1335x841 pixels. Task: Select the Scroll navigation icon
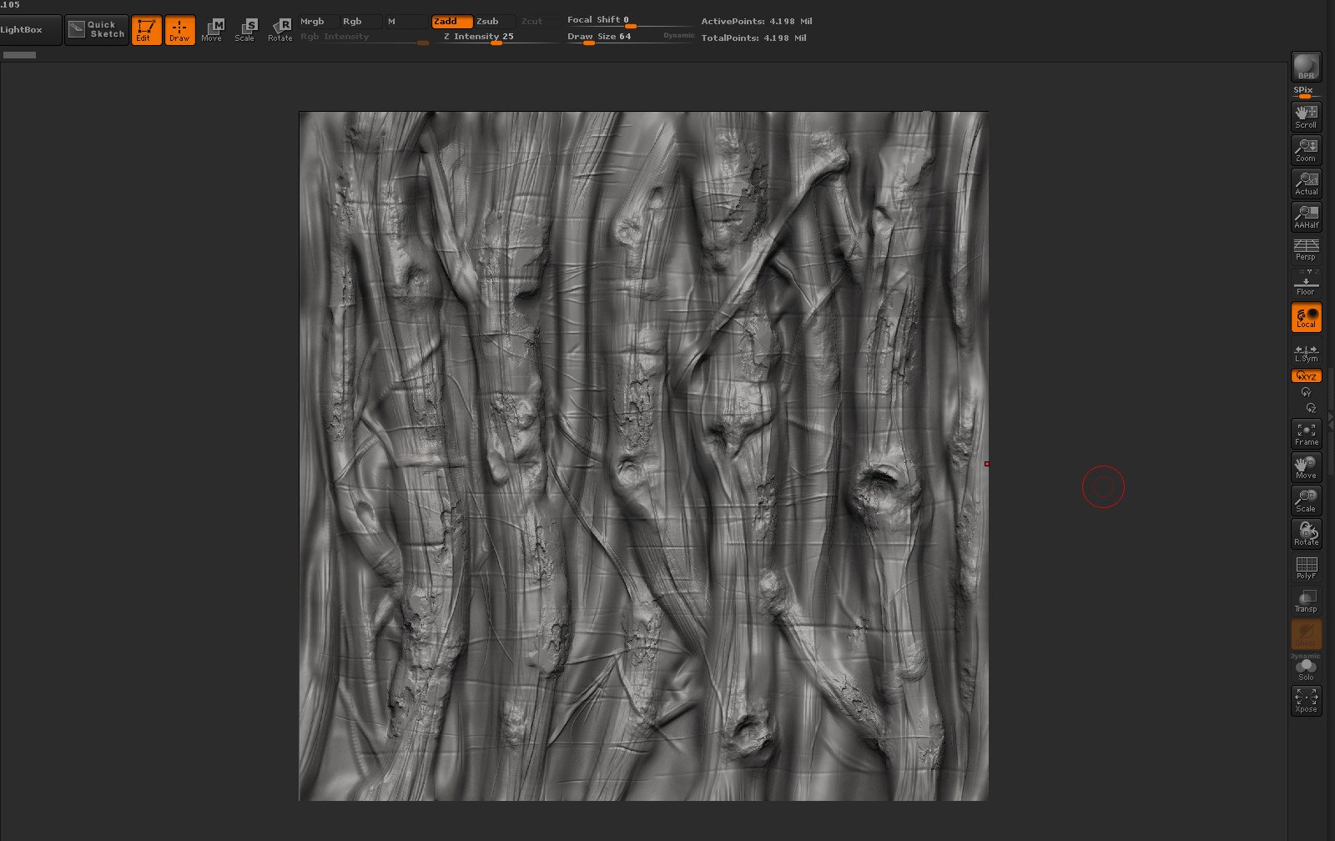click(1306, 117)
